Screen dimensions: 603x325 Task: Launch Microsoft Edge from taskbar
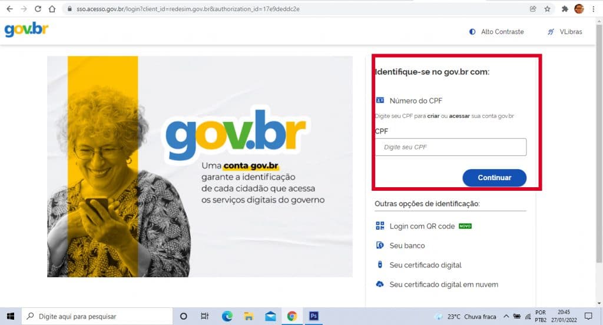click(x=227, y=316)
